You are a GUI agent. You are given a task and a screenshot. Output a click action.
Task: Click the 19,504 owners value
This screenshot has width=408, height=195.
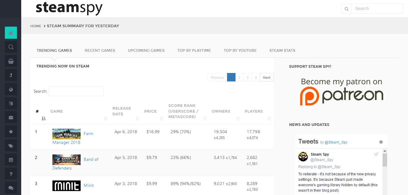click(x=220, y=132)
